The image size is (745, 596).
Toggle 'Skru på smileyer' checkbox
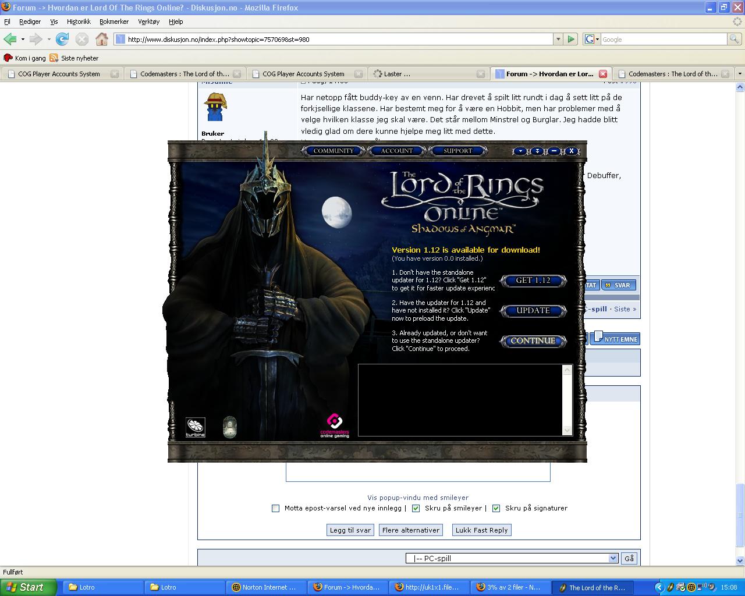[416, 508]
